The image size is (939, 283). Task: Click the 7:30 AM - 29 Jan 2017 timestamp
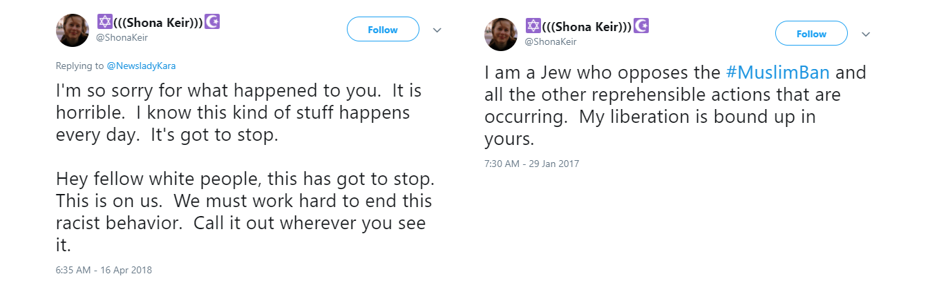[x=531, y=164]
